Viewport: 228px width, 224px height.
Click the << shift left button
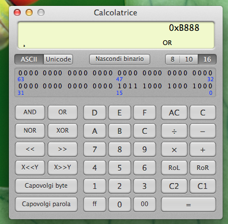pyautogui.click(x=30, y=149)
